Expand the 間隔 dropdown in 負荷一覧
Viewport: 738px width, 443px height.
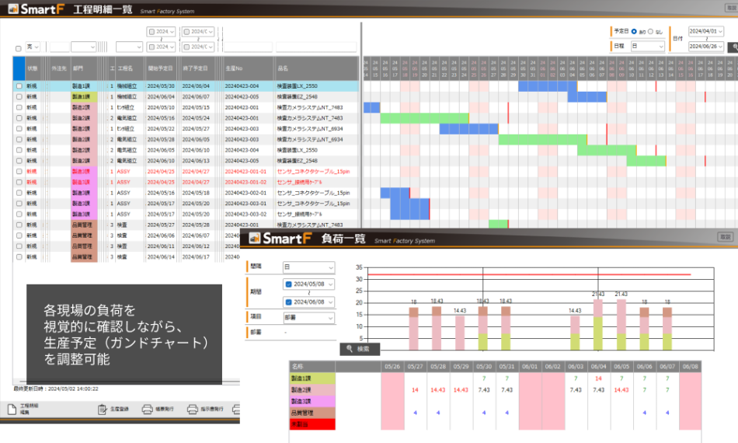[308, 267]
